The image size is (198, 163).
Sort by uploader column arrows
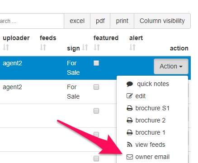6,47
